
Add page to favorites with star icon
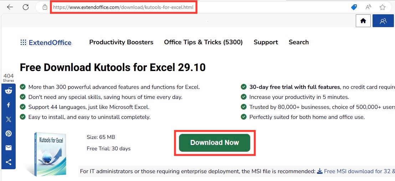point(383,7)
